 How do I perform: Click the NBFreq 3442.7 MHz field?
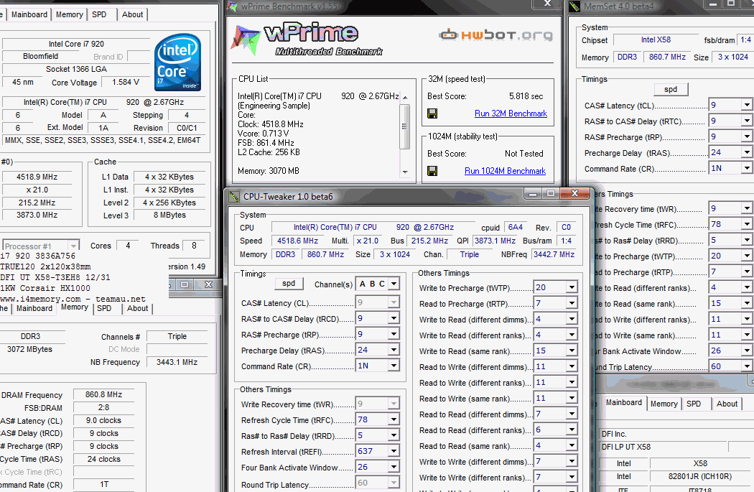[x=554, y=254]
